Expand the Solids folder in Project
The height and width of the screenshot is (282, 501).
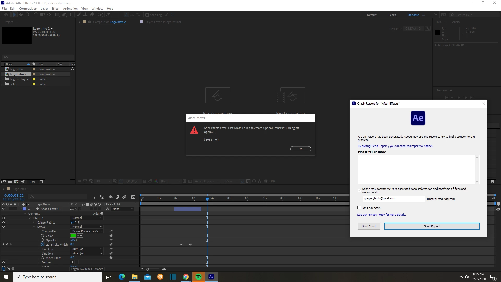tap(2, 84)
